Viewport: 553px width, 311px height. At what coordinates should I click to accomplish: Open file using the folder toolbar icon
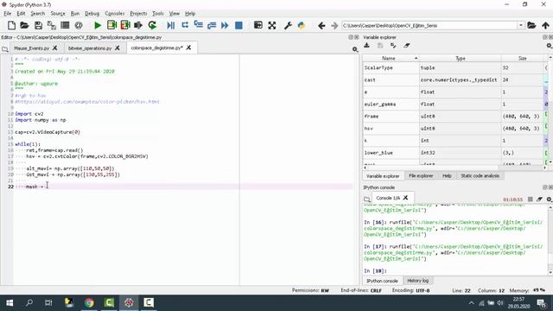(24, 25)
